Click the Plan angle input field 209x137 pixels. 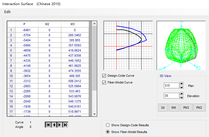click(x=171, y=85)
